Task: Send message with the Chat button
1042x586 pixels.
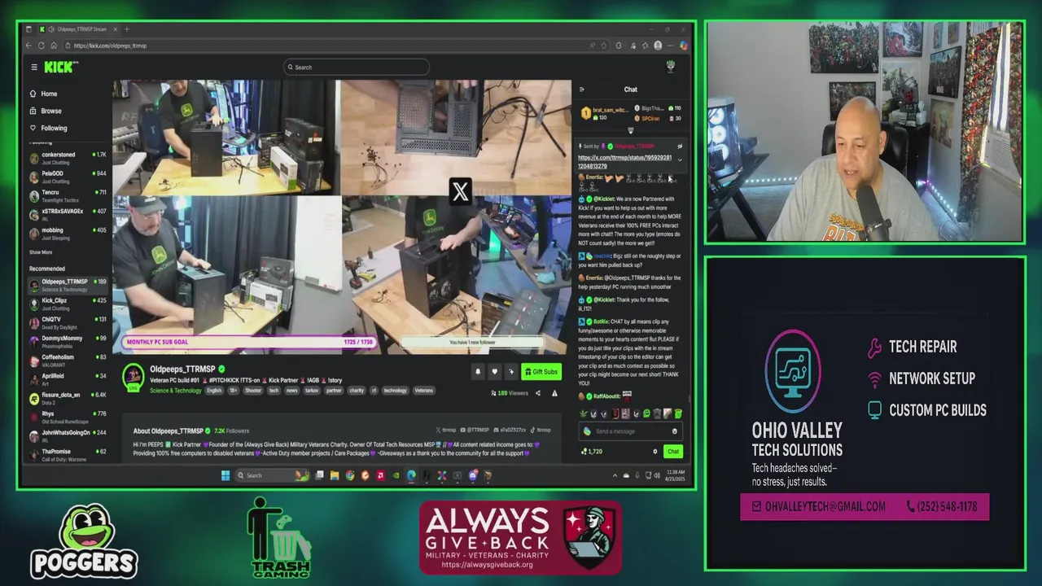Action: pyautogui.click(x=672, y=452)
